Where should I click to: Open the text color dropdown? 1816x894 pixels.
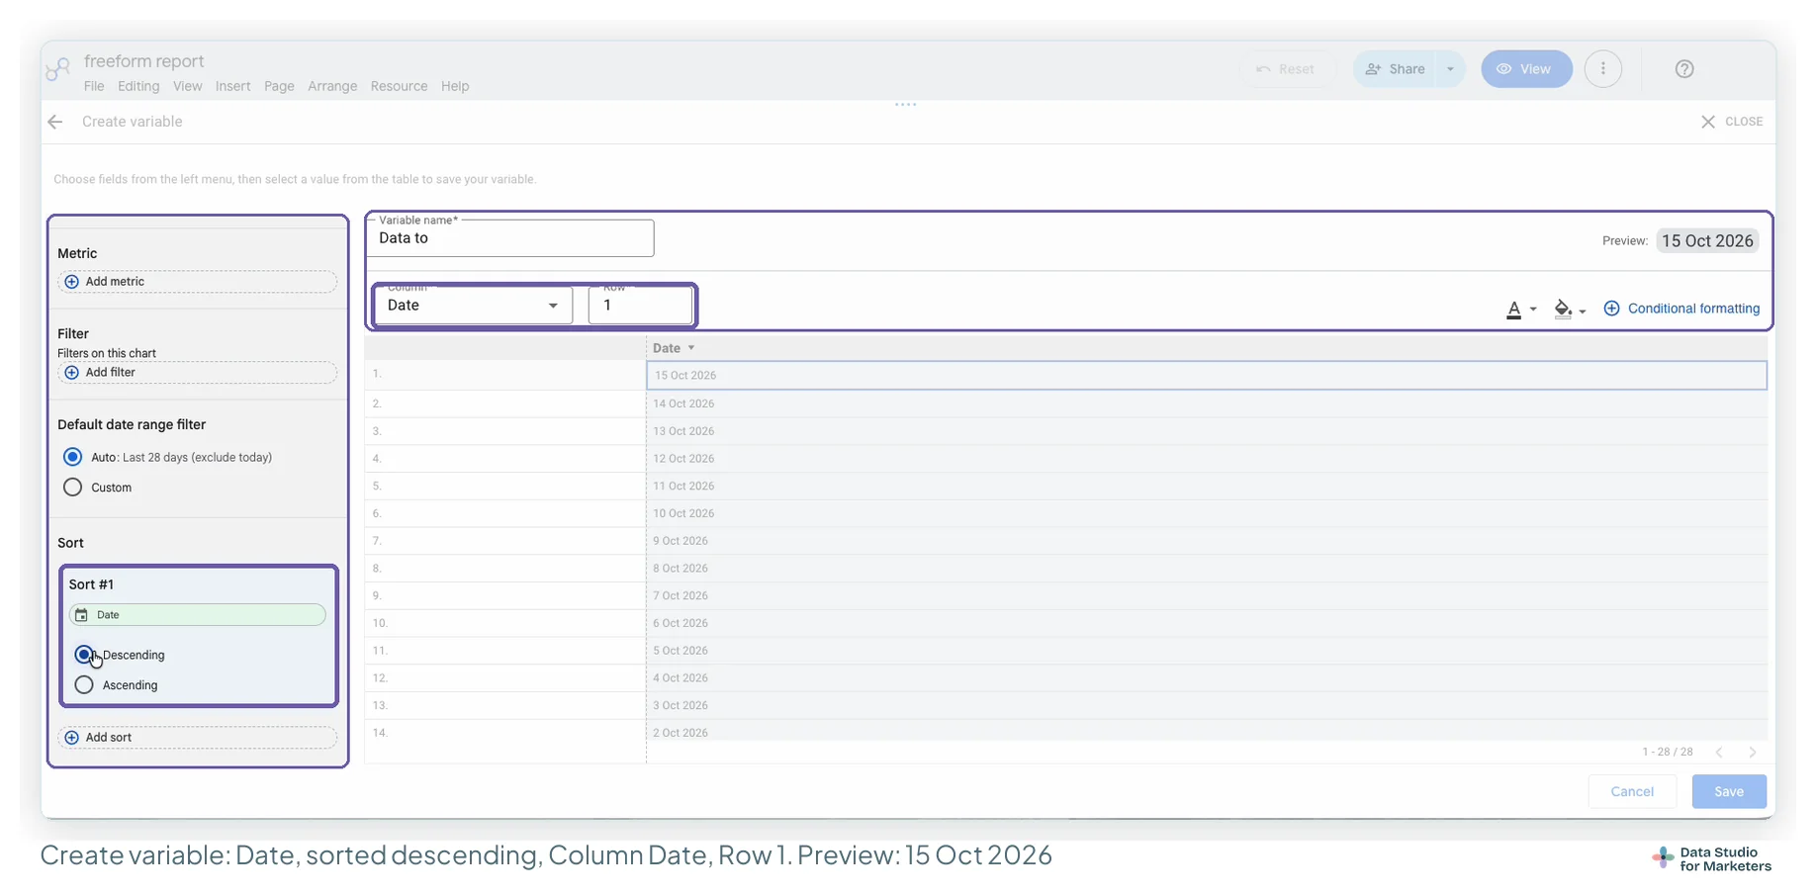[1521, 310]
